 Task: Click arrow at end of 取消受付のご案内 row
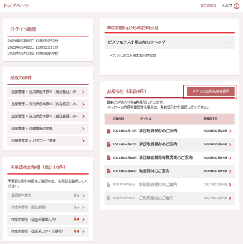(x=230, y=171)
